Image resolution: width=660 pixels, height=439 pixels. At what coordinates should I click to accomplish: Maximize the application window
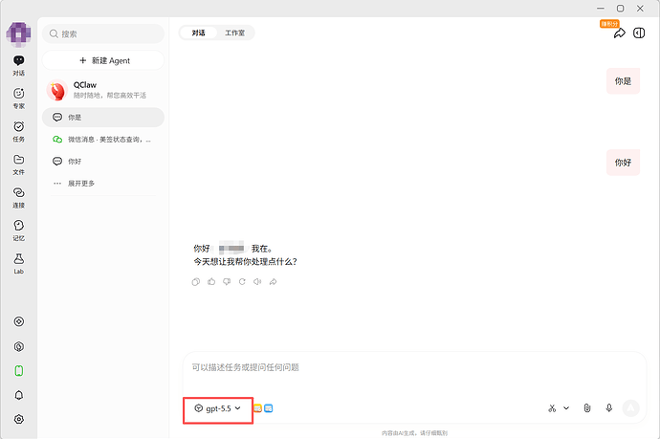(x=620, y=9)
